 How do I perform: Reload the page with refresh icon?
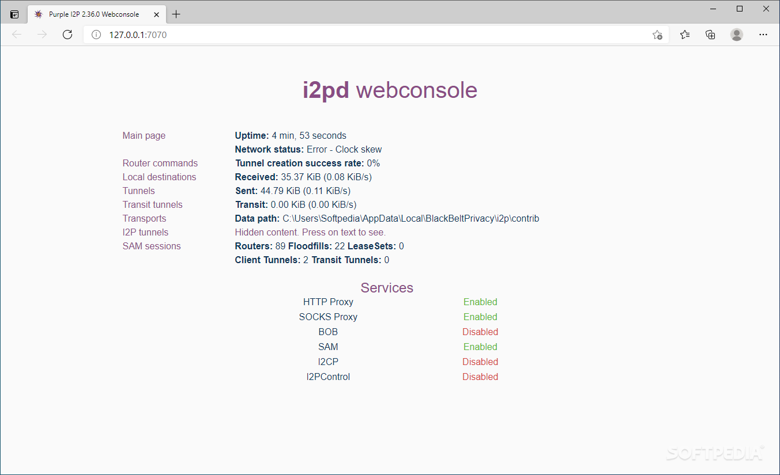(x=67, y=35)
